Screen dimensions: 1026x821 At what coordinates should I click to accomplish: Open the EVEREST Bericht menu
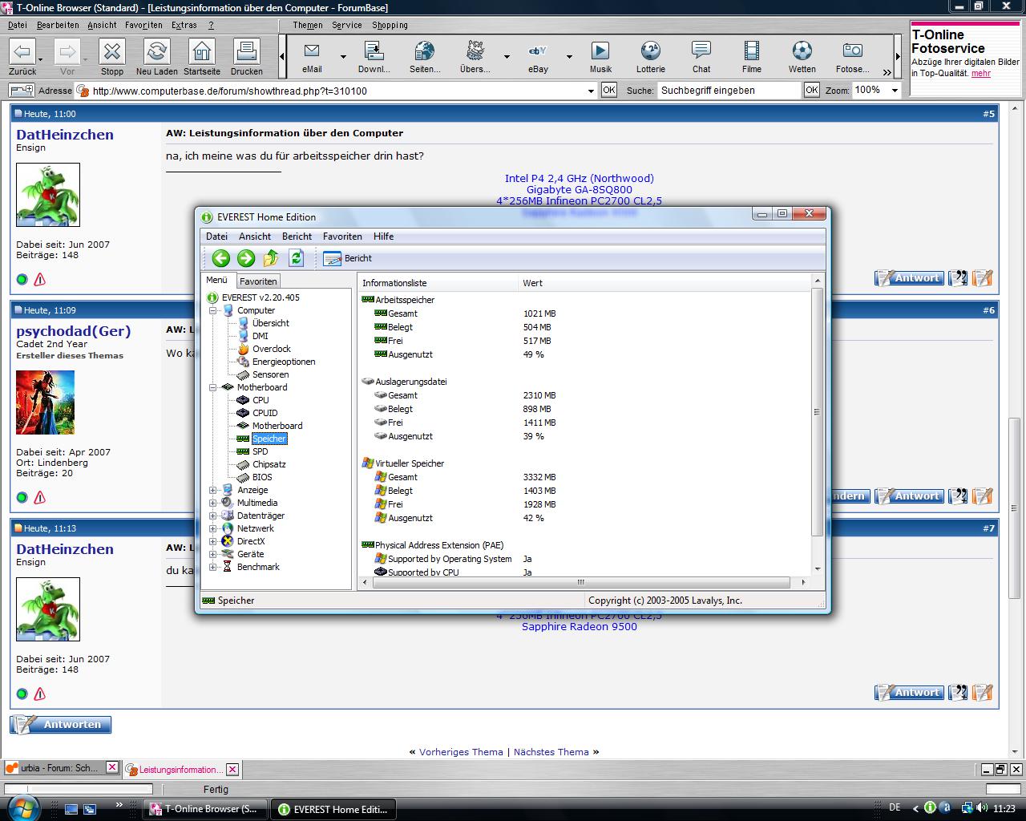pyautogui.click(x=297, y=237)
